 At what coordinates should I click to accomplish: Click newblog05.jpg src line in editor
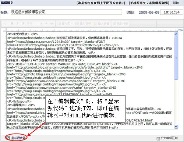click(56, 91)
